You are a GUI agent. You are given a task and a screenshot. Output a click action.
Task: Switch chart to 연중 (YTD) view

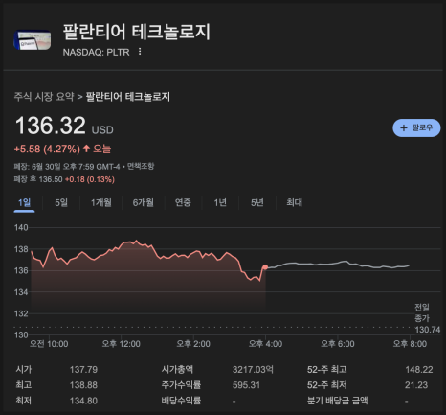[x=183, y=202]
